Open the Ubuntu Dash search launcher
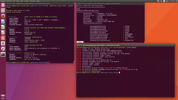Image resolution: width=178 pixels, height=100 pixels. pos(3,5)
